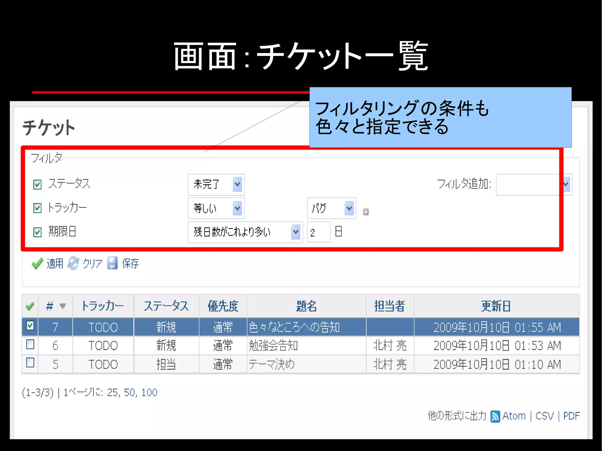Click the green check-all icon in the table header
The height and width of the screenshot is (451, 602).
pyautogui.click(x=30, y=306)
